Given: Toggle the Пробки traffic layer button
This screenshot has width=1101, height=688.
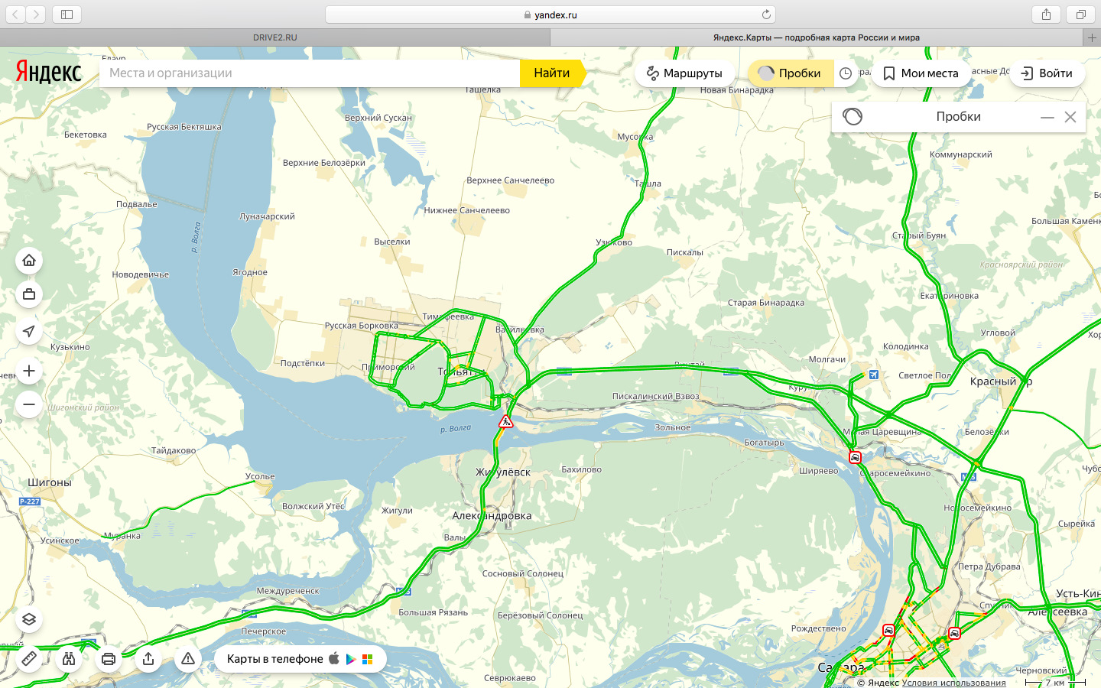Looking at the screenshot, I should click(x=790, y=73).
